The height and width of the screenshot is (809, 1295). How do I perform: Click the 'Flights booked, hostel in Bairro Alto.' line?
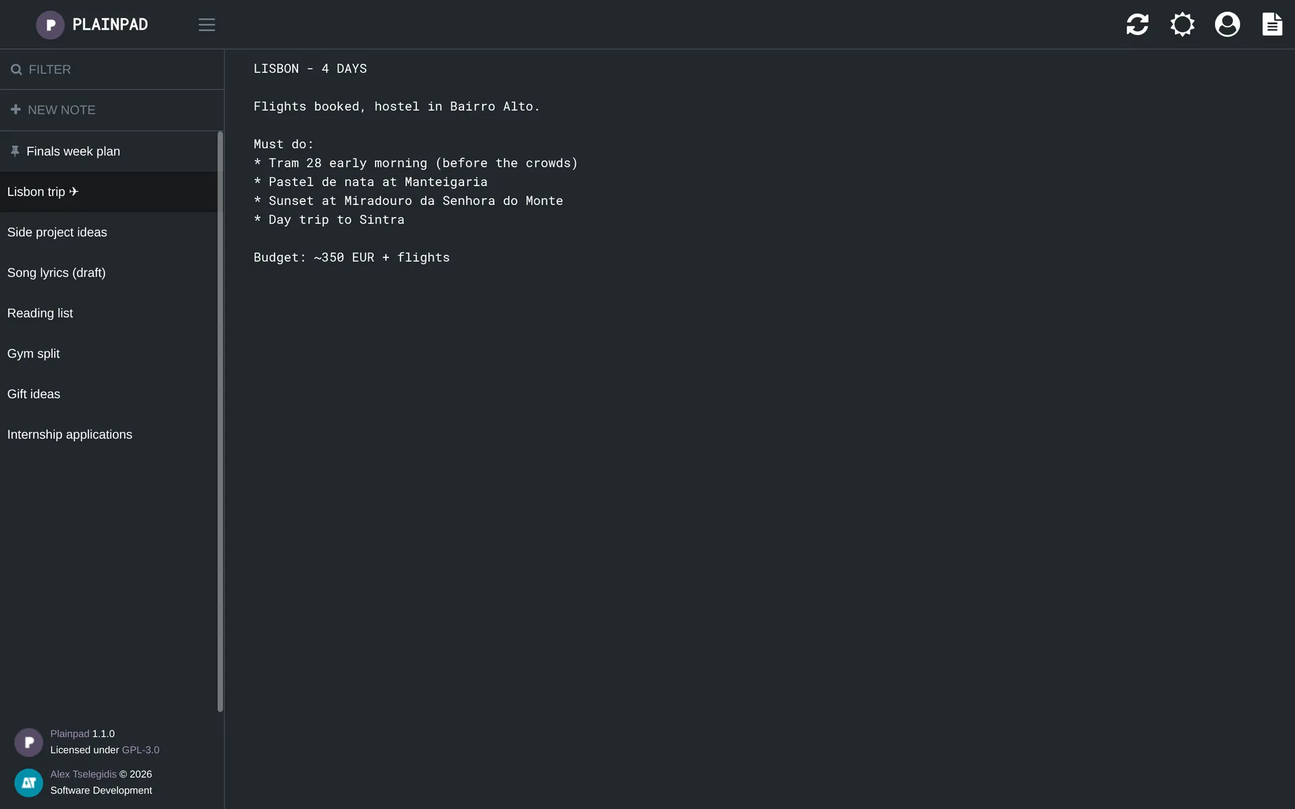tap(397, 107)
